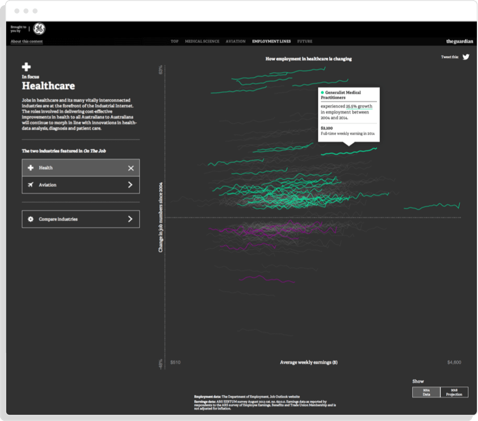478x421 pixels.
Task: Click the GE logo in header
Action: 40,29
